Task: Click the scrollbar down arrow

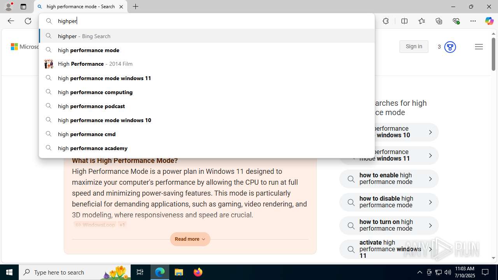Action: (x=493, y=258)
